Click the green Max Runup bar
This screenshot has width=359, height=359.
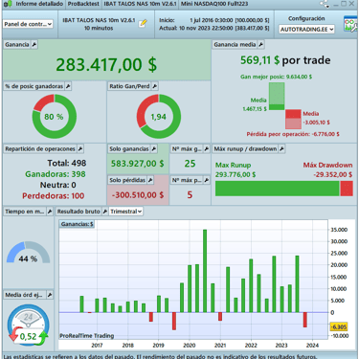coord(278,189)
